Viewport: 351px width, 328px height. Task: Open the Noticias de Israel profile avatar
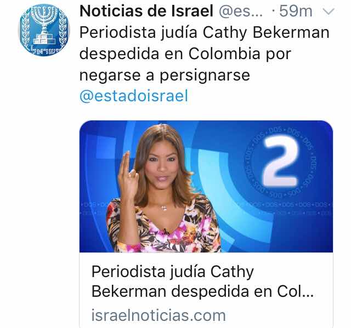tap(44, 30)
